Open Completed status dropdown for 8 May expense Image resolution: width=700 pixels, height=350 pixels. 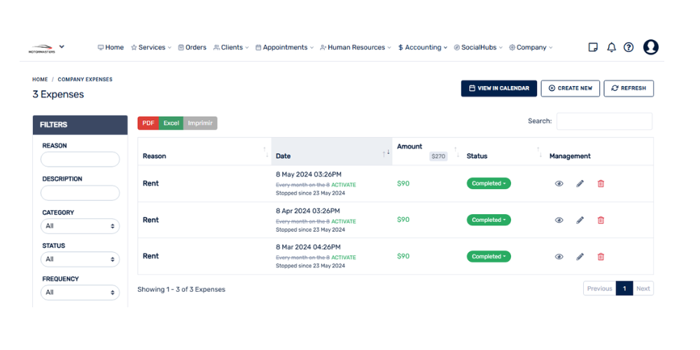(489, 183)
